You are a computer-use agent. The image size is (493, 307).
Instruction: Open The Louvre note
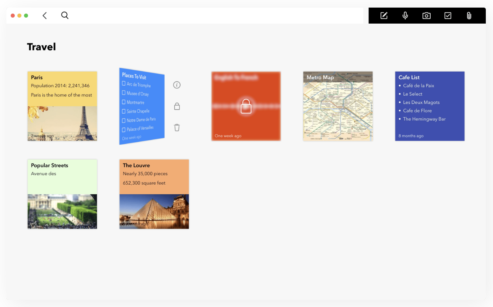tap(154, 194)
